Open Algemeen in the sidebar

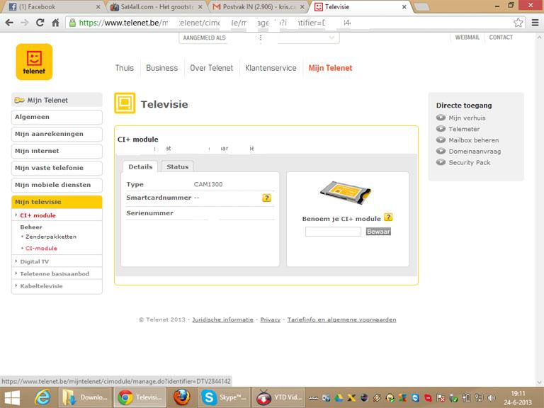[x=57, y=117]
